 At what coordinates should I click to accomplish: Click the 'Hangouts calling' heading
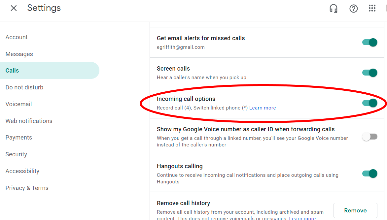click(180, 166)
